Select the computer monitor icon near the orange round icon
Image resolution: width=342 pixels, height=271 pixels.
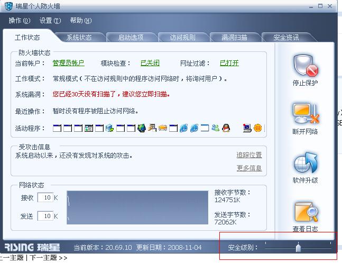pos(247,128)
